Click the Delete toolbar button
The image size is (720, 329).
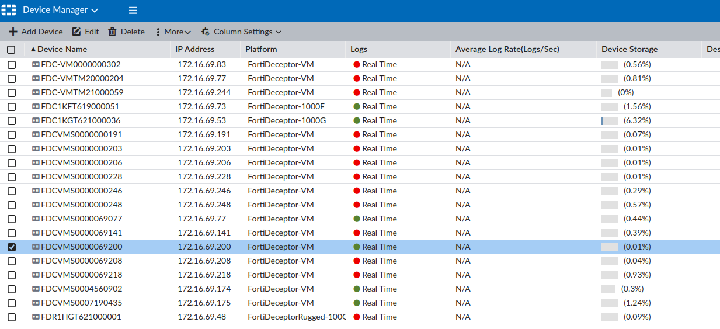(x=126, y=32)
